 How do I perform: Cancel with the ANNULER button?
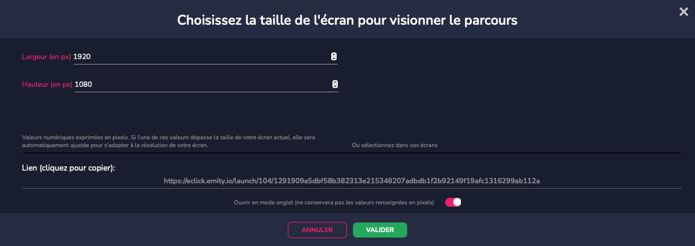point(317,230)
